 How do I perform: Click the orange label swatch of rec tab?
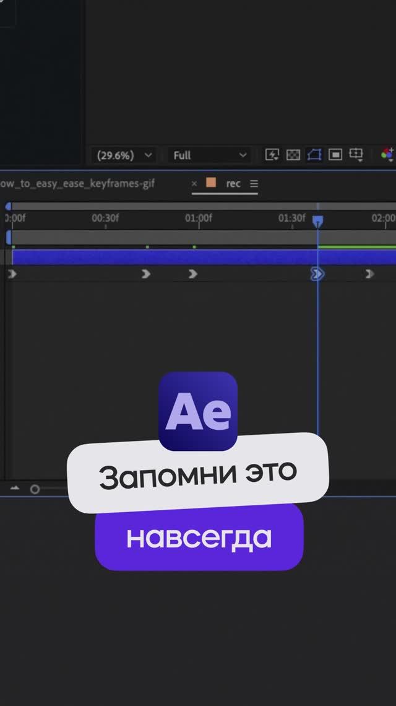coord(210,183)
